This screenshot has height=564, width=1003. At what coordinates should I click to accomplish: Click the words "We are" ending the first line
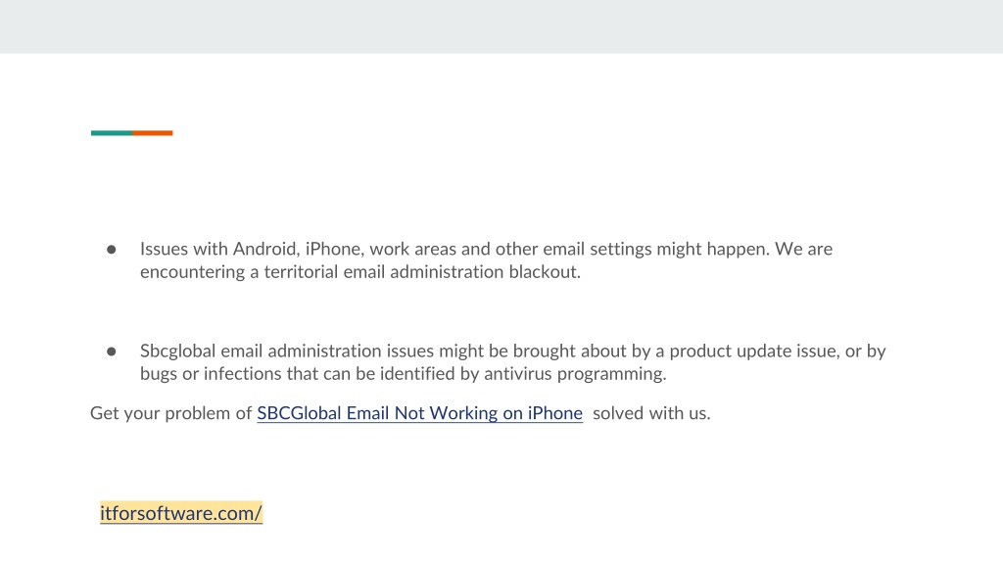pyautogui.click(x=803, y=249)
